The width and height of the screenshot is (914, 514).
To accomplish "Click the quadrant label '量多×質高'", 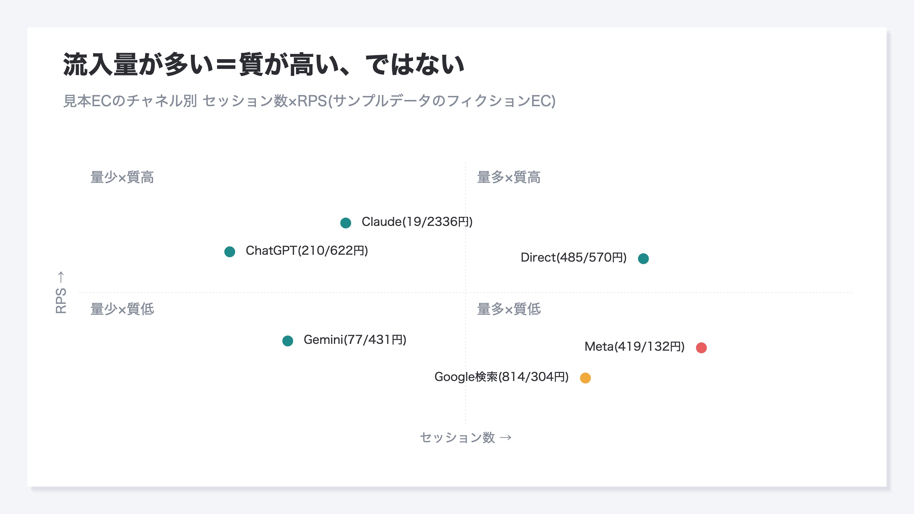I will click(x=509, y=177).
